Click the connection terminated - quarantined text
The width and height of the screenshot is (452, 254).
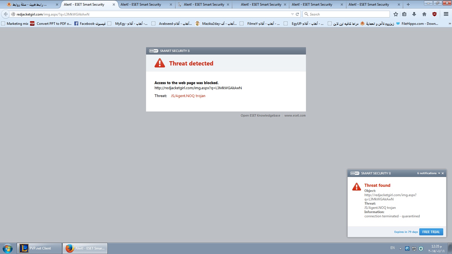click(392, 216)
